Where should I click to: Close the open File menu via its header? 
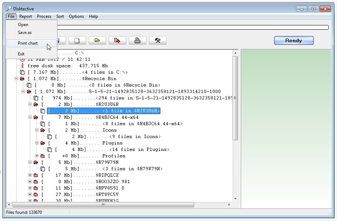click(11, 16)
